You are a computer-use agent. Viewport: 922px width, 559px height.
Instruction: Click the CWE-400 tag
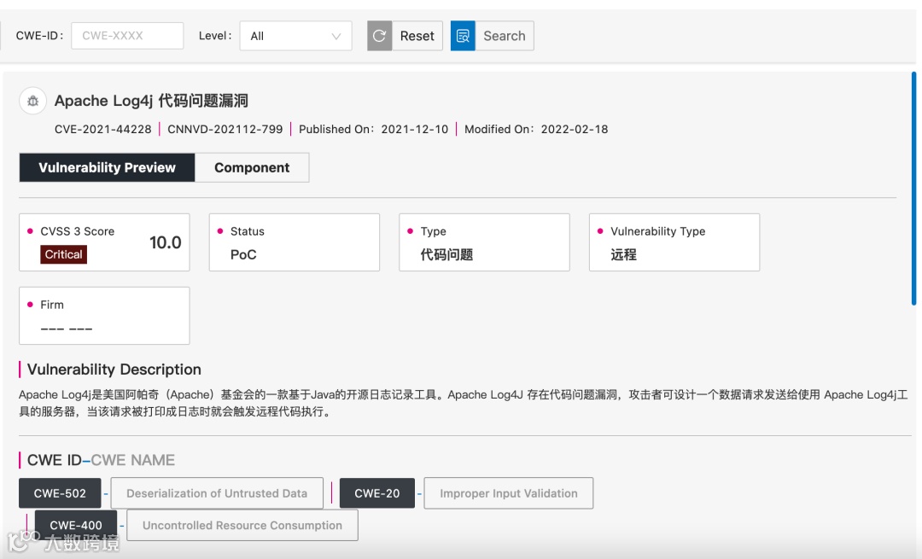pos(76,525)
